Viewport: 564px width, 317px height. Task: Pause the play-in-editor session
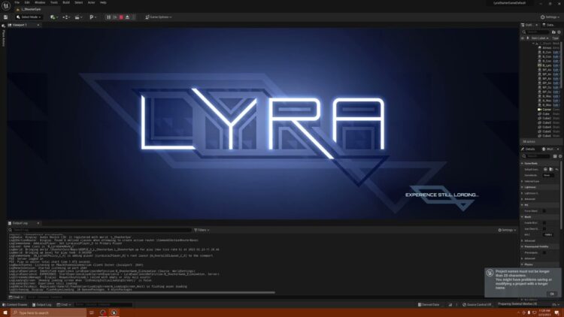coord(108,17)
